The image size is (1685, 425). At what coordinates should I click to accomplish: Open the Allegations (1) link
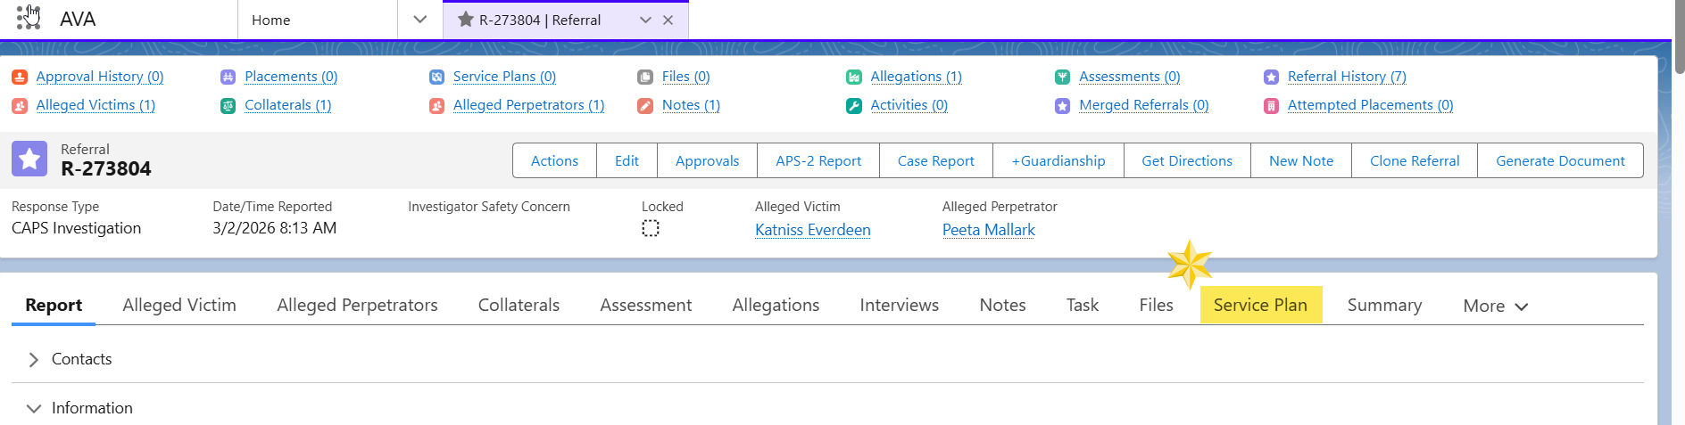[x=917, y=77]
